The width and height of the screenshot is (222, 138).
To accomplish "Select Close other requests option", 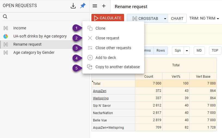I will [x=113, y=48].
